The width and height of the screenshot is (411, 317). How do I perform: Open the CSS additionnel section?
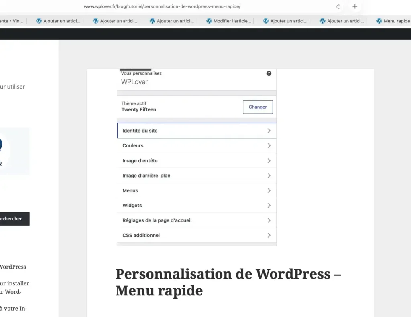pyautogui.click(x=197, y=235)
